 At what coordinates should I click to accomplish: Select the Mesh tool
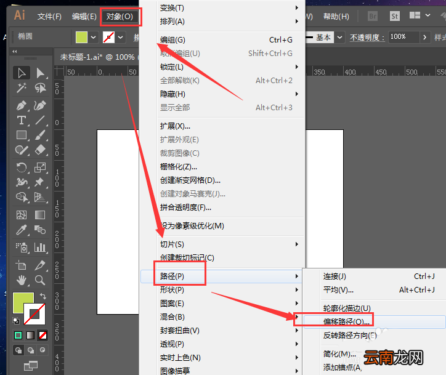(22, 215)
